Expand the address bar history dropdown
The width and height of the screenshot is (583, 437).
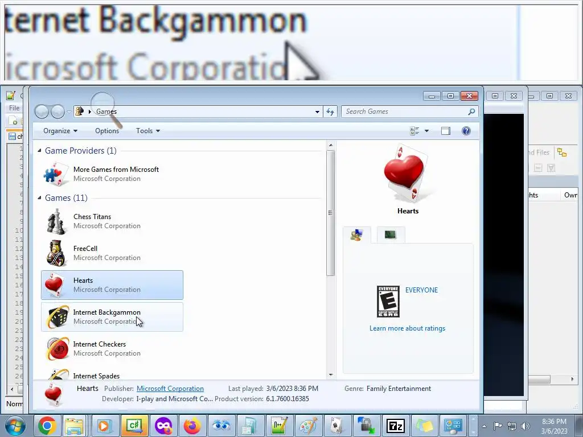click(317, 112)
